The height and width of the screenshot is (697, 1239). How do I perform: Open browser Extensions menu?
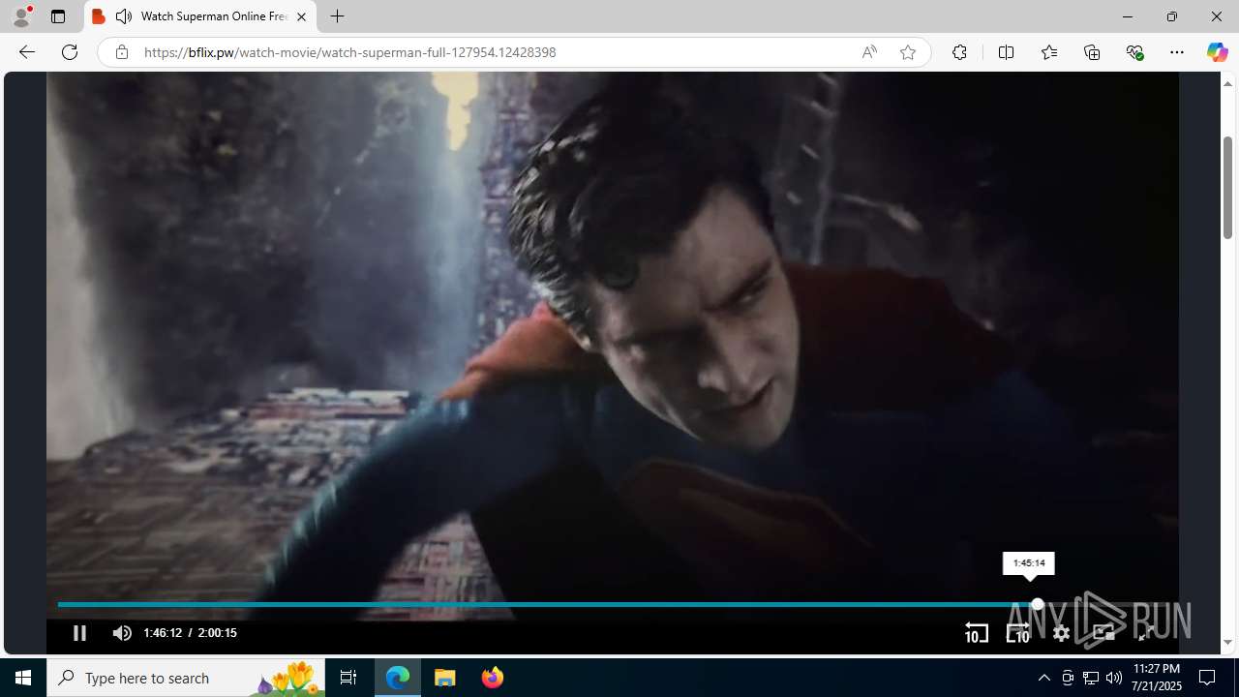point(959,52)
